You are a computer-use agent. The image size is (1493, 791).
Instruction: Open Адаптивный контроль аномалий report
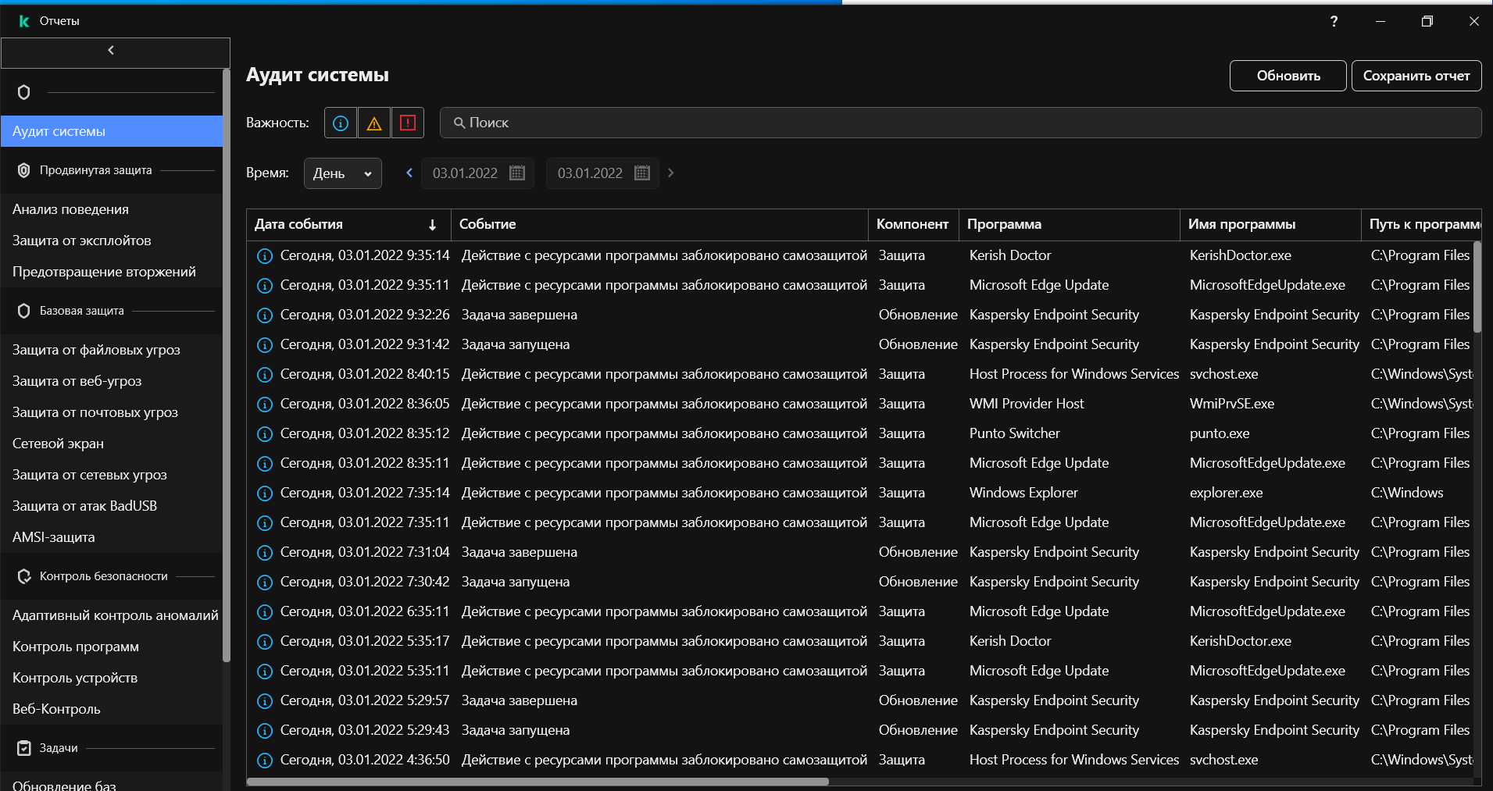[112, 615]
